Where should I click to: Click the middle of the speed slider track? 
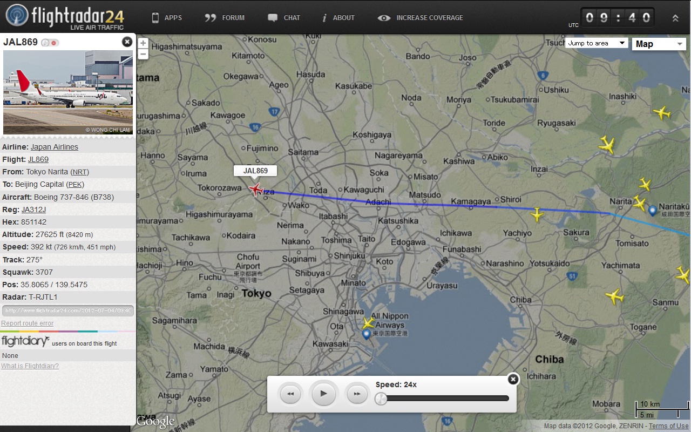(x=442, y=399)
